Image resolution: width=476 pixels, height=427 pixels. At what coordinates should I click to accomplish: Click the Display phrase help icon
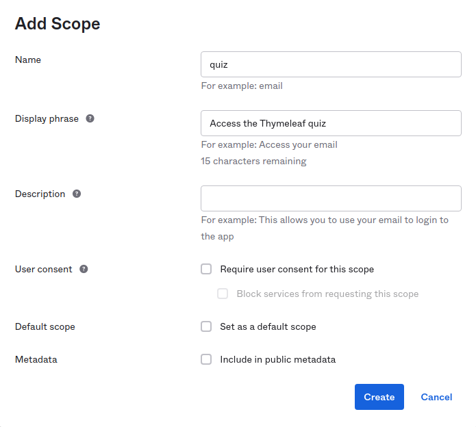tap(90, 118)
